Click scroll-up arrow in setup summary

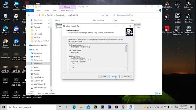pyautogui.click(x=126, y=45)
